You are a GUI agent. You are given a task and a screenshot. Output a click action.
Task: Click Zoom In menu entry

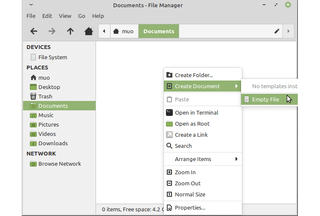point(185,172)
